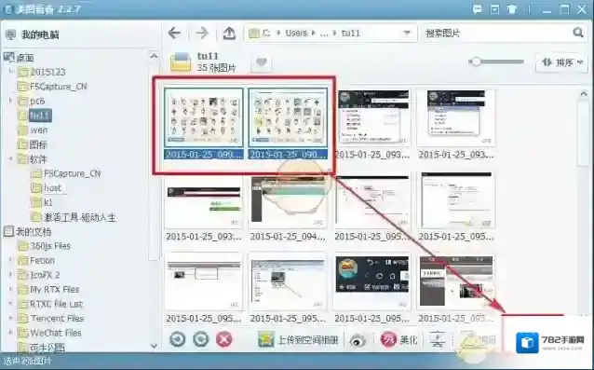The image size is (594, 370).
Task: Select the pc6 folder in tree
Action: [x=37, y=101]
